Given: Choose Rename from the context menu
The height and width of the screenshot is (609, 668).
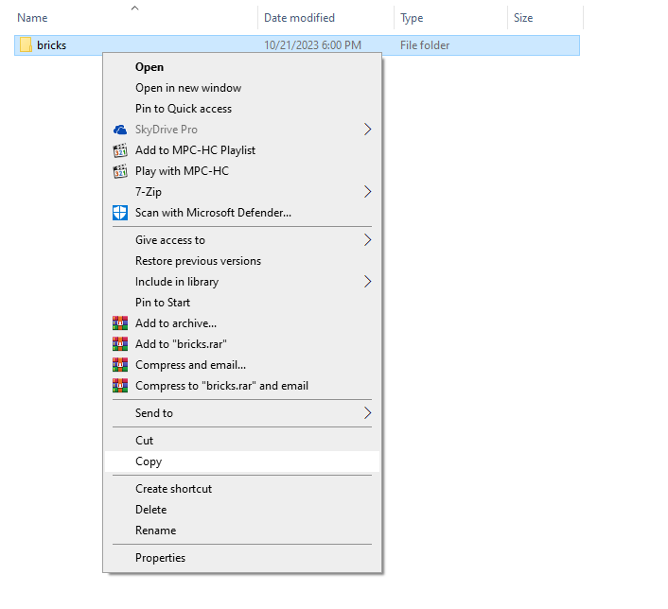Looking at the screenshot, I should tap(242, 531).
